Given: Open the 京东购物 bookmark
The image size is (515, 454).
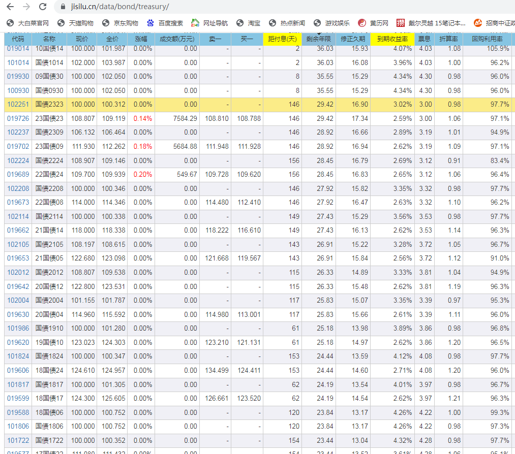Looking at the screenshot, I should [120, 23].
